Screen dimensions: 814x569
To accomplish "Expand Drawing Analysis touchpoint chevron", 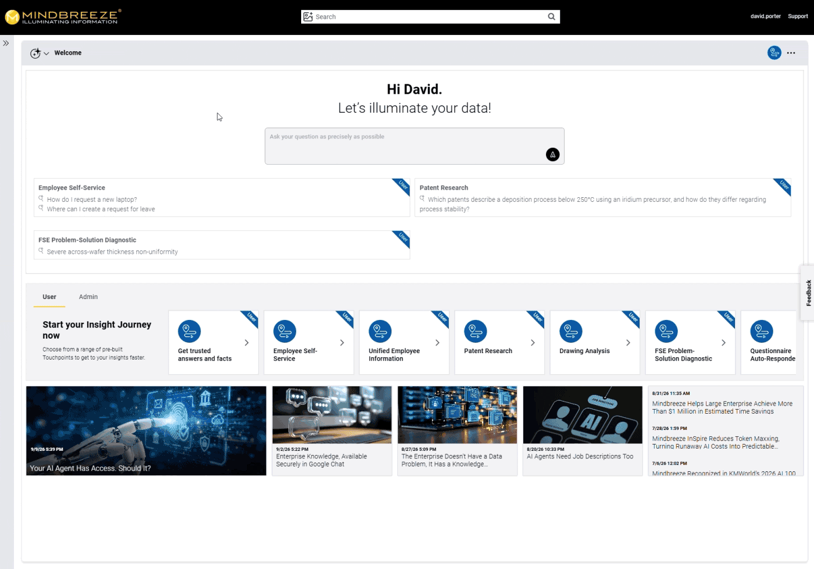I will [628, 343].
